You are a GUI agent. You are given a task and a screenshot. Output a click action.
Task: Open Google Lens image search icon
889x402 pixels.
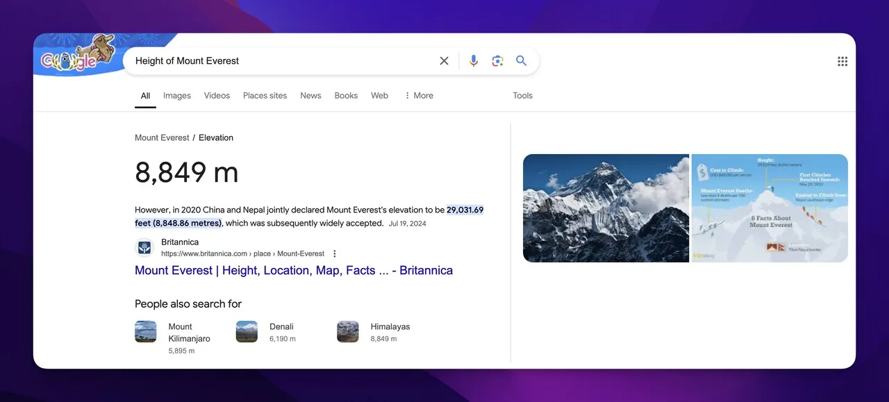click(x=497, y=61)
